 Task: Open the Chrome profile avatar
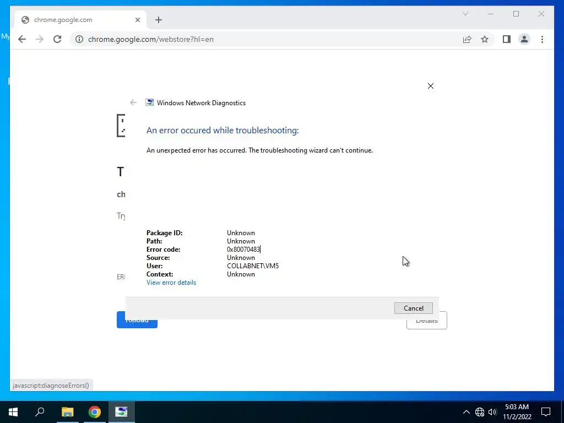[x=524, y=39]
